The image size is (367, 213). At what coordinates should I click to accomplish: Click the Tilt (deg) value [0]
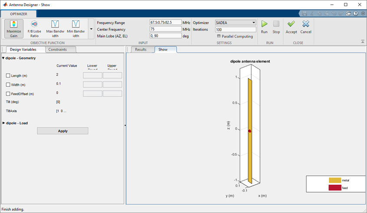(x=58, y=102)
